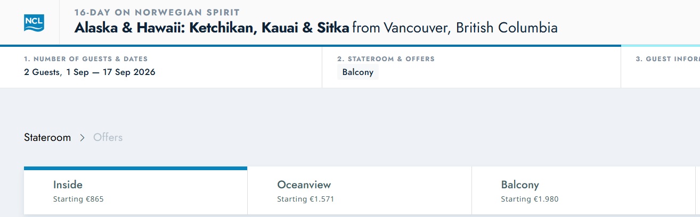Click the NCL logo icon

click(x=34, y=22)
